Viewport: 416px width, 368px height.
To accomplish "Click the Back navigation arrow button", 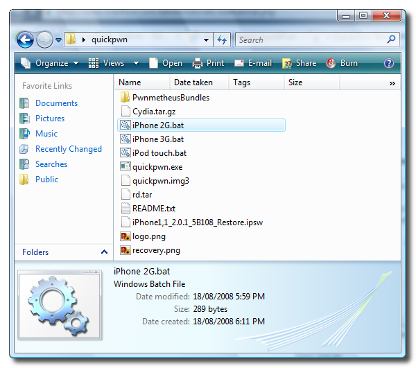I will [25, 40].
